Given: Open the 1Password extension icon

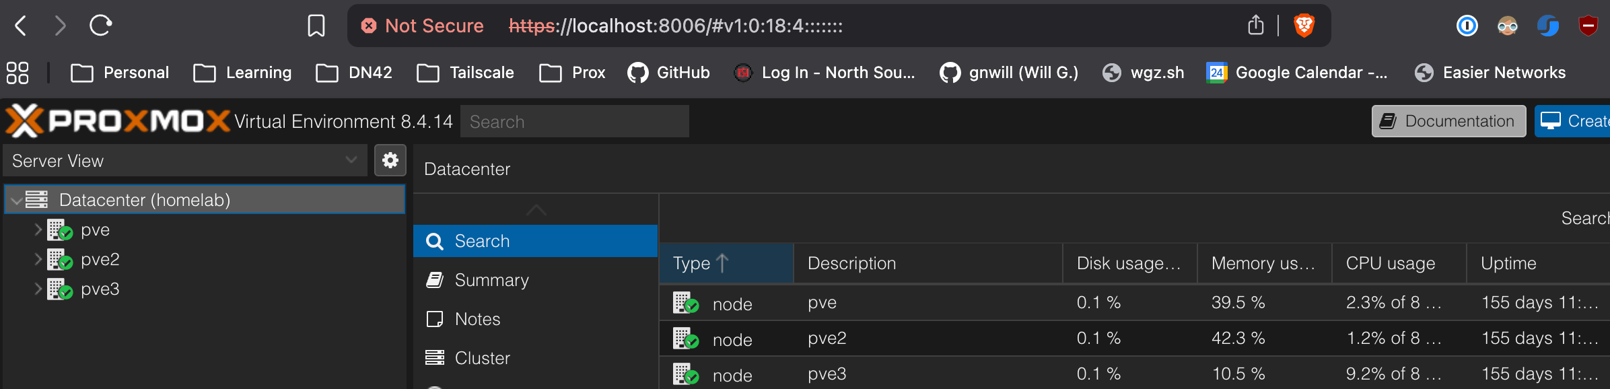Looking at the screenshot, I should point(1467,26).
